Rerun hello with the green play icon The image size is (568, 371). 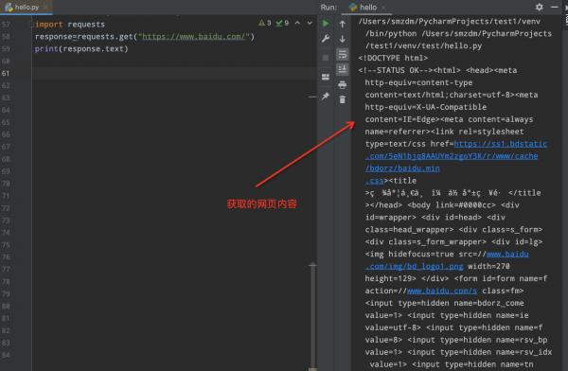[326, 24]
